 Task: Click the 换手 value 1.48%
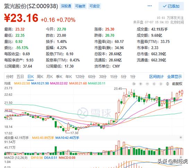(62, 42)
